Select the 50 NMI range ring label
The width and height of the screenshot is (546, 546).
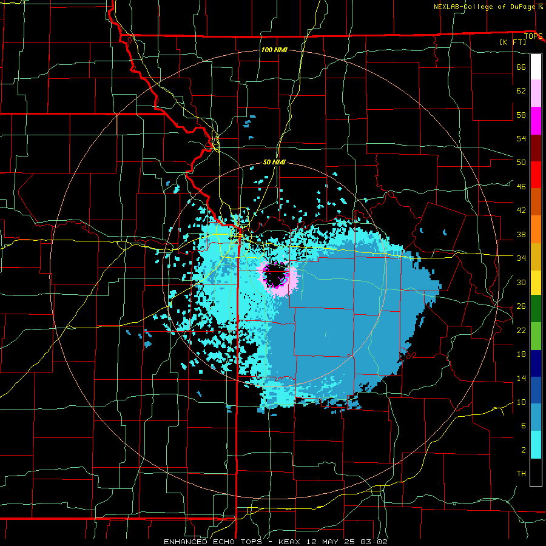click(274, 162)
